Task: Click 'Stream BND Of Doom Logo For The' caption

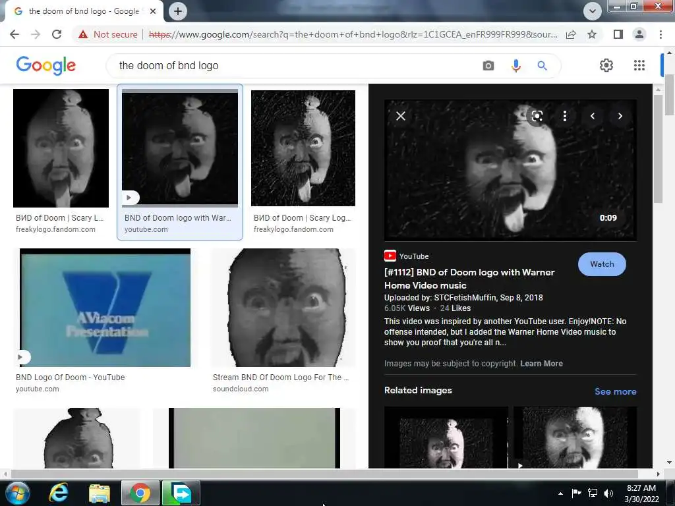Action: point(281,378)
